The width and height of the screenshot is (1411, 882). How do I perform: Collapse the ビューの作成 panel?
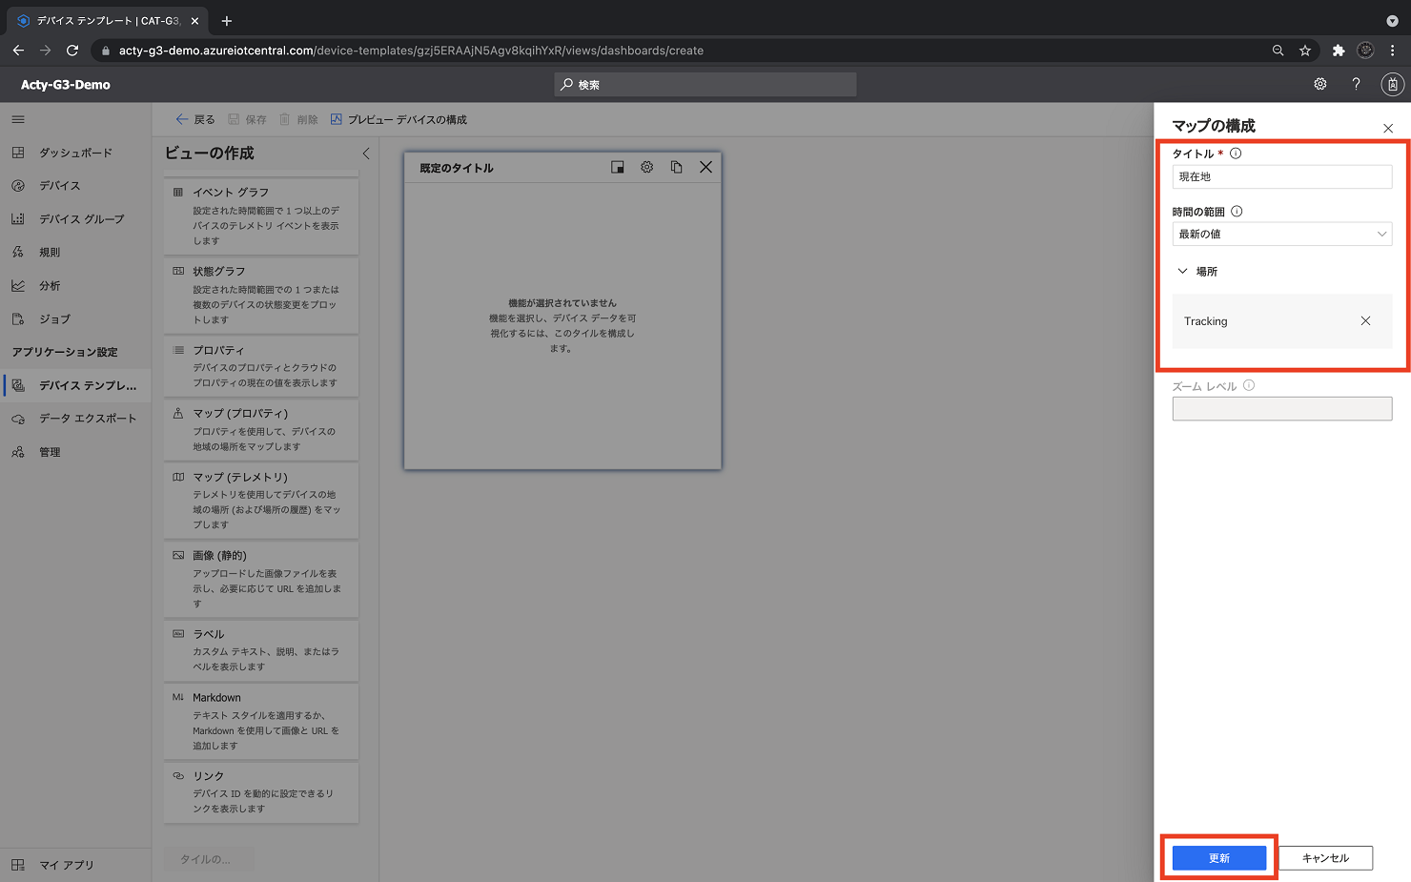[366, 154]
